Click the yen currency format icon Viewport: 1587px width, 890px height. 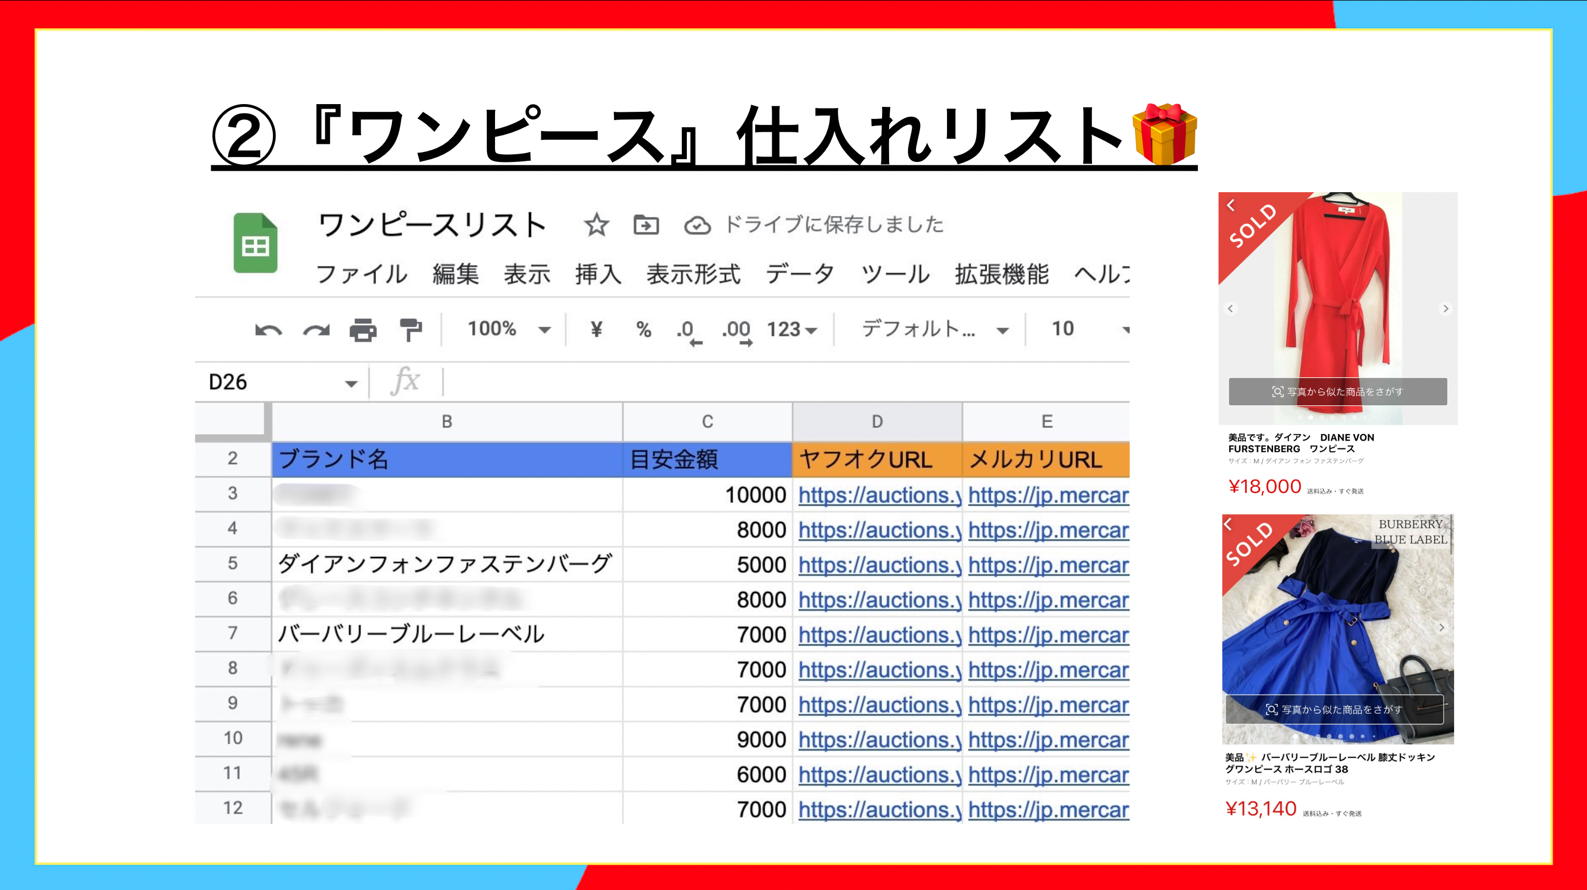tap(596, 329)
